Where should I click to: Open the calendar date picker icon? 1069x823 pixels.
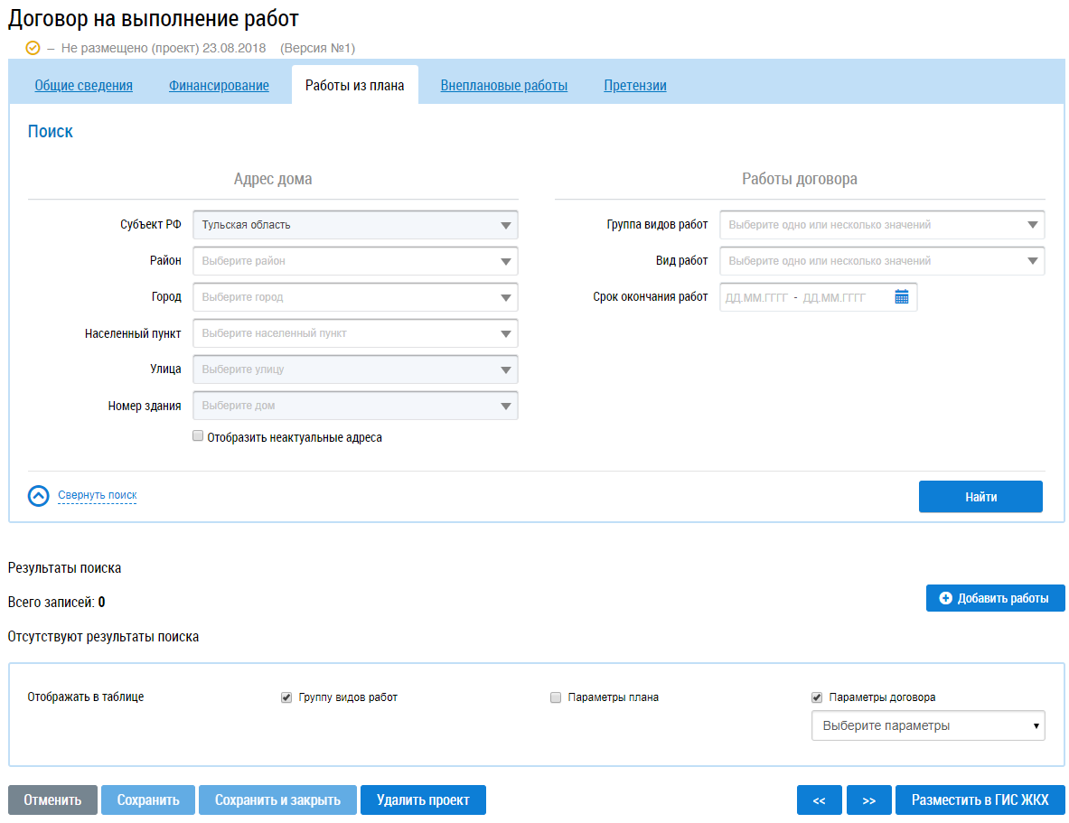[x=901, y=297]
